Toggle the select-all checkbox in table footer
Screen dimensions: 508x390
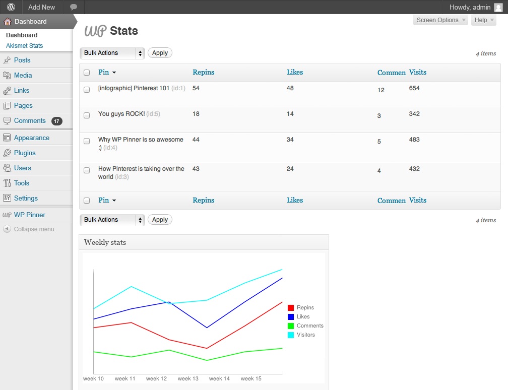87,201
